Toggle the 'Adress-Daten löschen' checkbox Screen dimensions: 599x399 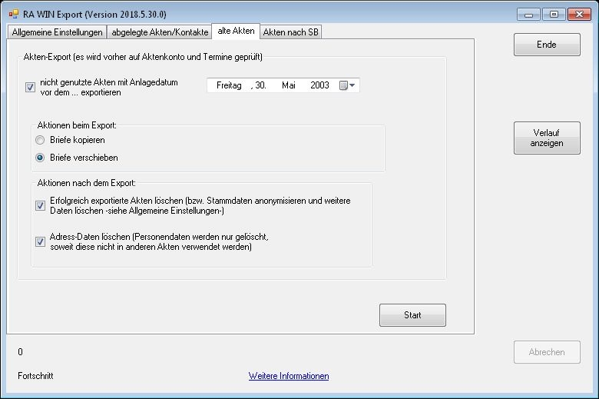(x=41, y=241)
